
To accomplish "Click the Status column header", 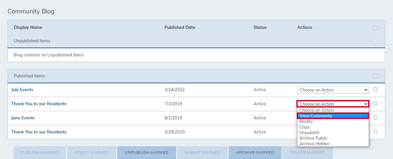I will [260, 28].
